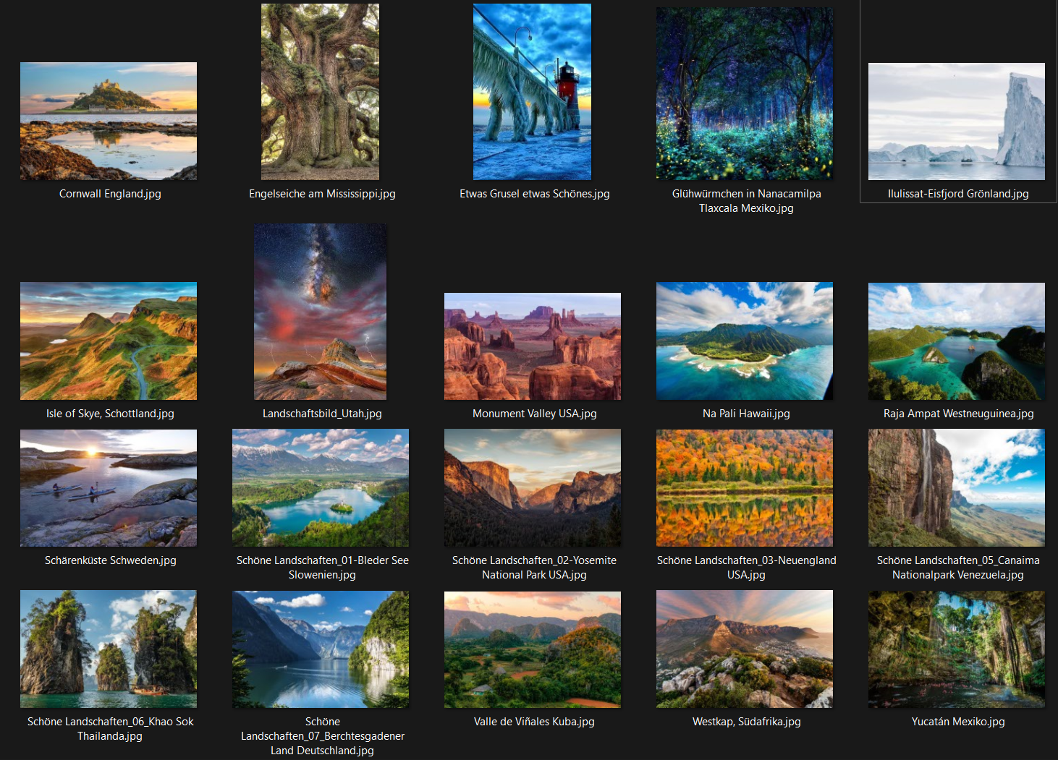Click the file name Ilulissat-Eisfjord Grönland.jpg
The width and height of the screenshot is (1058, 760).
pos(958,194)
